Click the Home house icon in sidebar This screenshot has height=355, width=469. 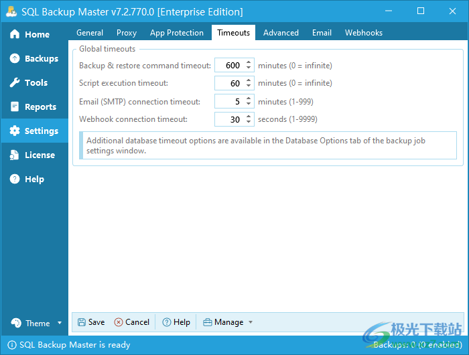pyautogui.click(x=15, y=34)
